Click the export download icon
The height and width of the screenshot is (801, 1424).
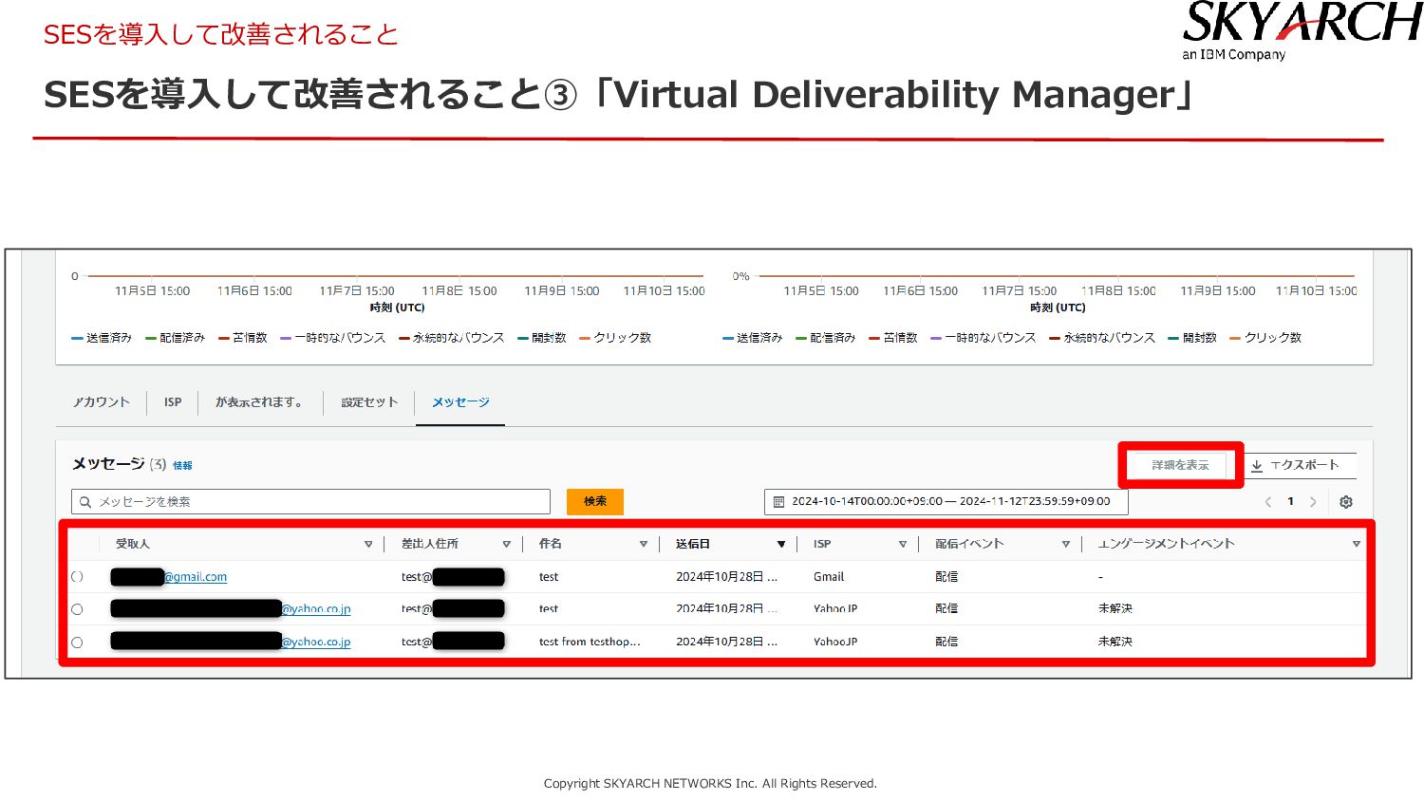click(x=1257, y=465)
